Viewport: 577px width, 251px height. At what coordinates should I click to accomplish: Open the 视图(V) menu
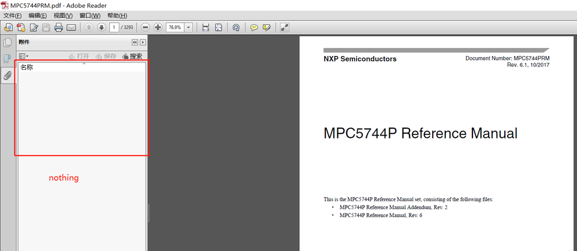(x=63, y=16)
